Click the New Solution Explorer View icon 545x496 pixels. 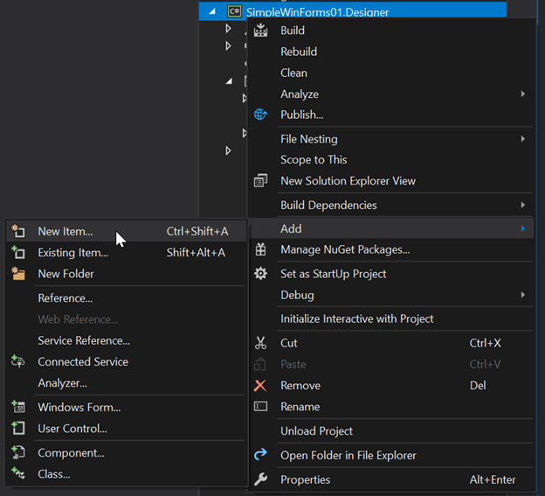click(260, 181)
